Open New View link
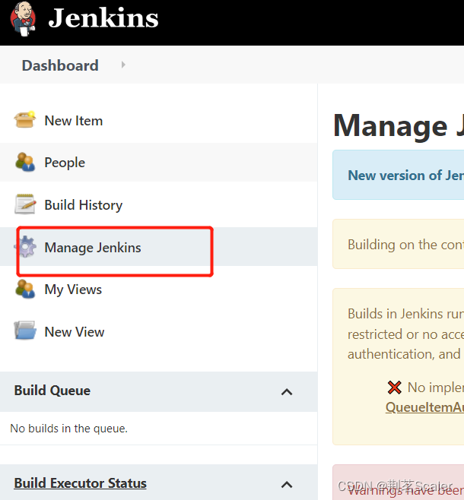 75,332
